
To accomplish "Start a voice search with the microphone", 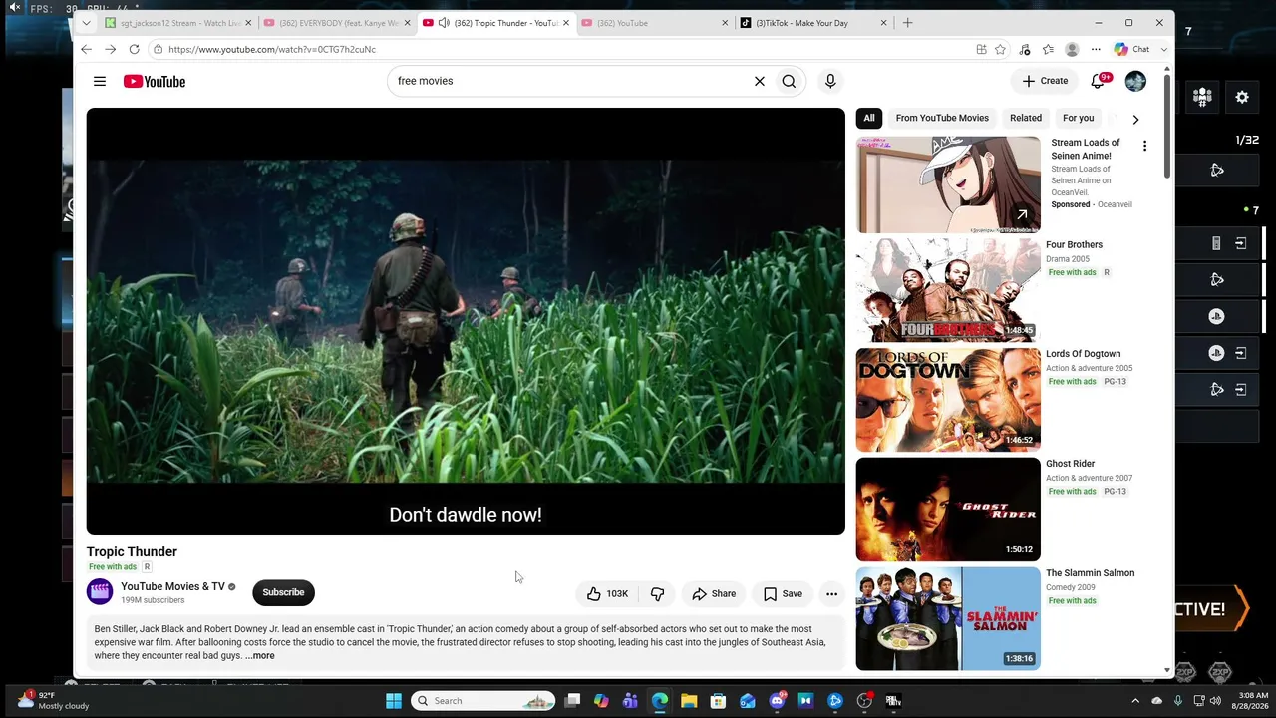I will 830,81.
